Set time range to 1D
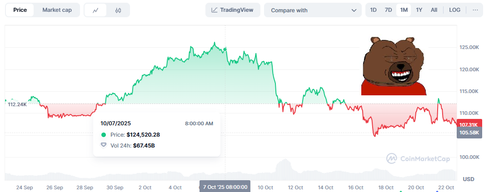 click(373, 10)
